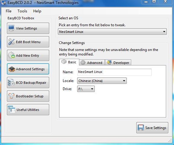Click the Bootloader Setup arrows icon
Viewport: 174px width, 145px height.
tap(11, 96)
